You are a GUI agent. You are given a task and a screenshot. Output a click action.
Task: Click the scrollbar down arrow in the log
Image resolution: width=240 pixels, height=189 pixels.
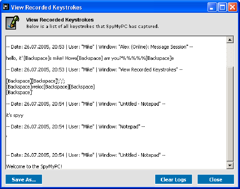[230, 165]
